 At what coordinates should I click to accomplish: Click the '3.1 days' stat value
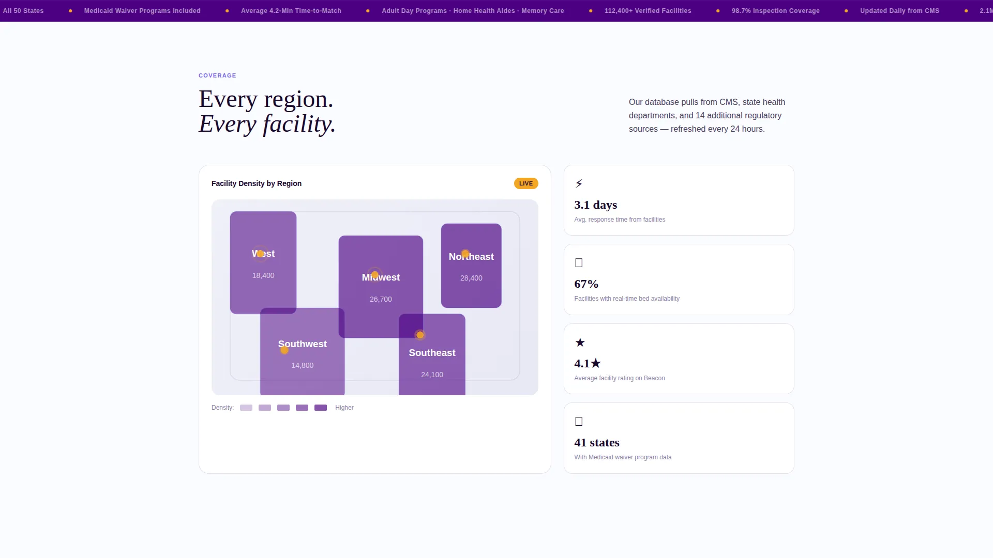(x=596, y=205)
